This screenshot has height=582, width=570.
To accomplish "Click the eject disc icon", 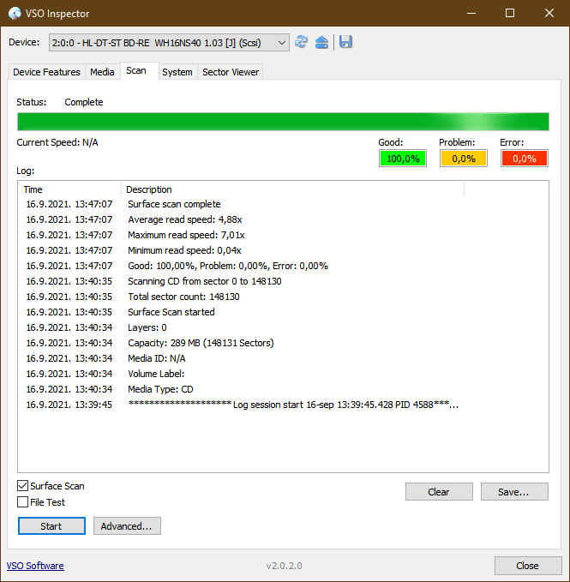I will [322, 42].
